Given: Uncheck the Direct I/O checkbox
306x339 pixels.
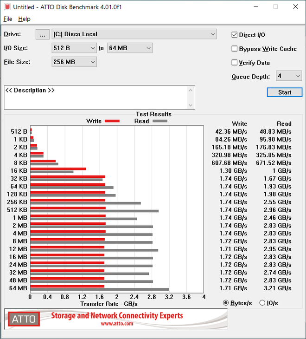Looking at the screenshot, I should [x=234, y=35].
